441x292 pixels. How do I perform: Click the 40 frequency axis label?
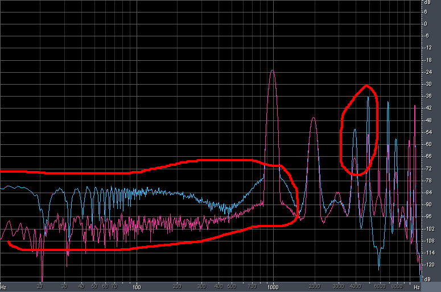[x=81, y=286]
